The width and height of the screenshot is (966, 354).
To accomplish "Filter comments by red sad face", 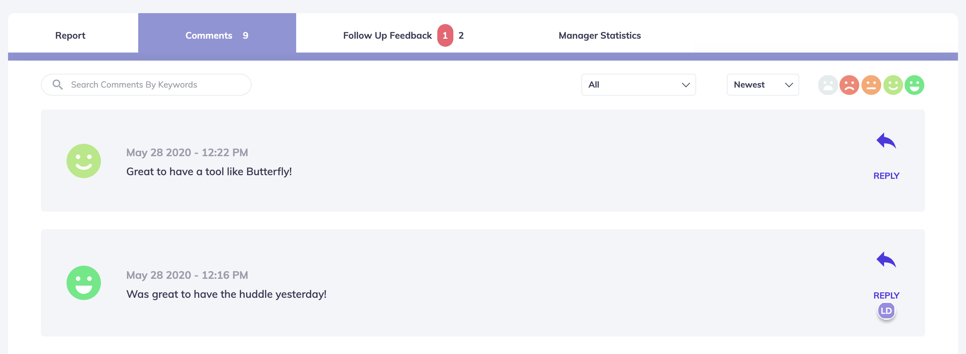I will tap(849, 85).
